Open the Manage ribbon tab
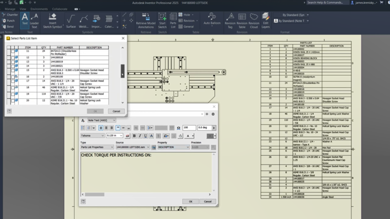 coord(10,9)
